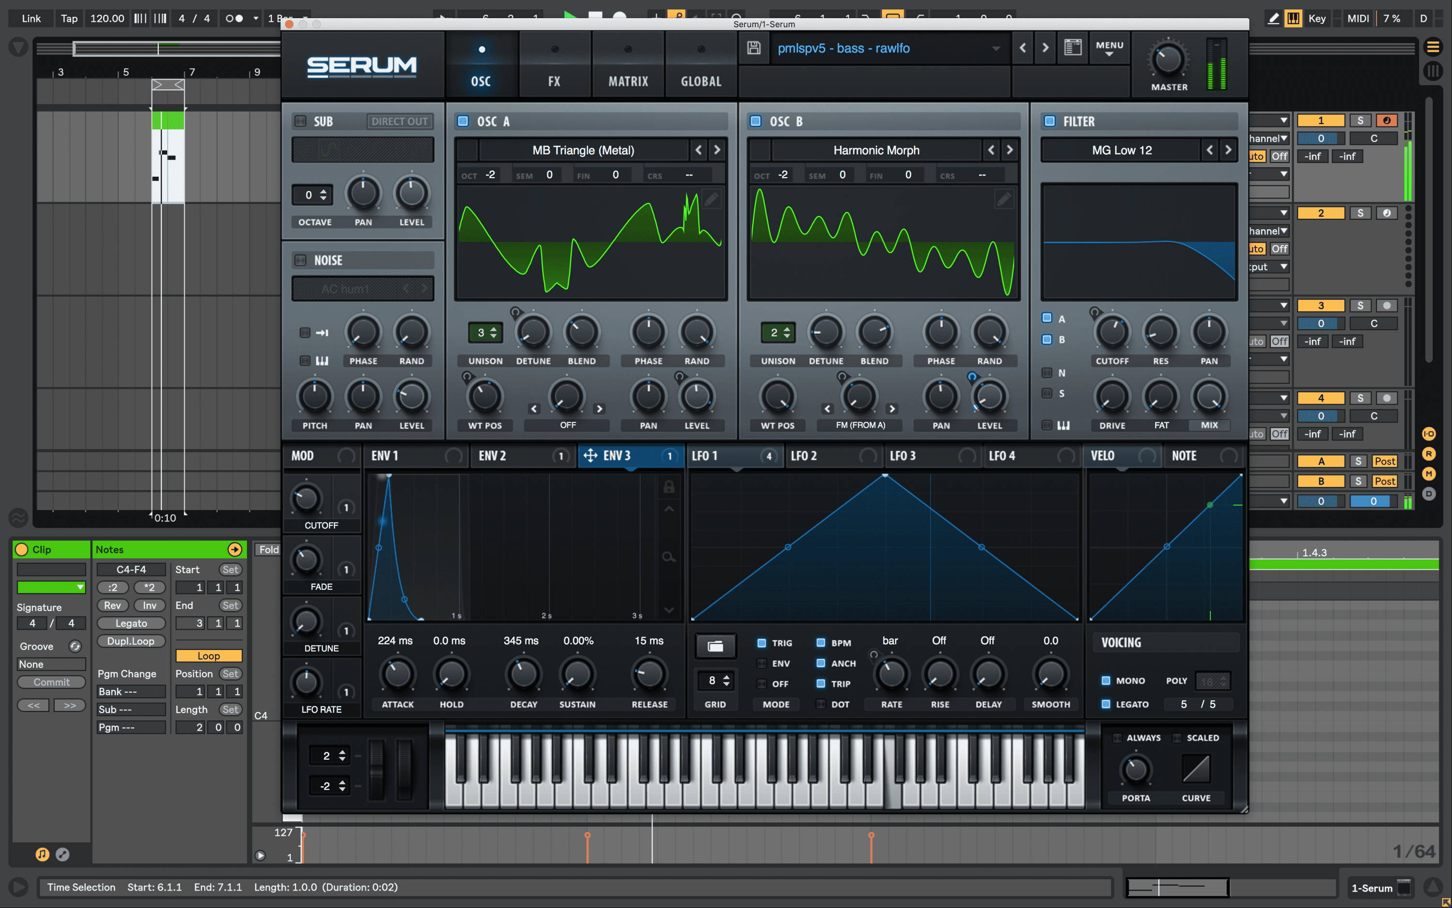
Task: Click the Ableton I-O section show button
Action: click(x=1429, y=433)
